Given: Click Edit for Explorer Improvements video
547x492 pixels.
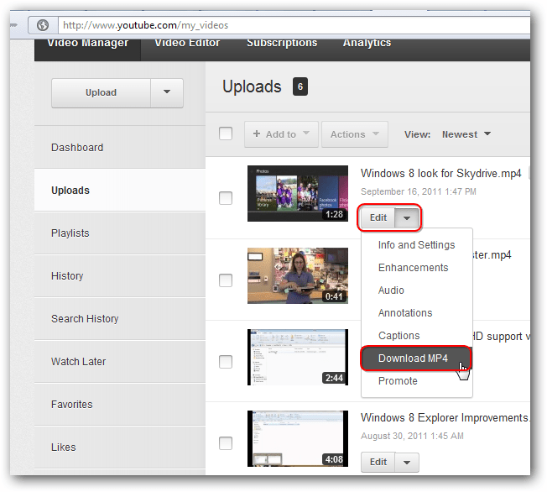Looking at the screenshot, I should tap(378, 463).
